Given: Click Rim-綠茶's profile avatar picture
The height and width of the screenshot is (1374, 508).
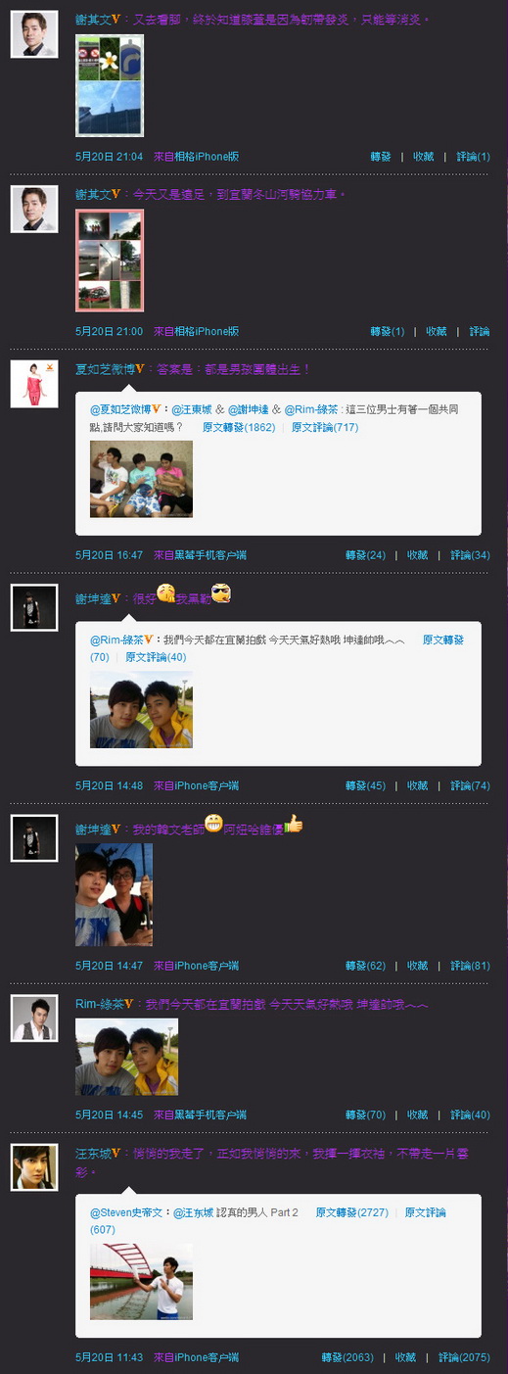Looking at the screenshot, I should 34,1018.
